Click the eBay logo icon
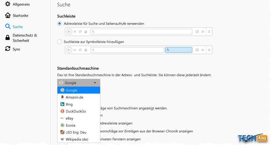 pos(62,118)
